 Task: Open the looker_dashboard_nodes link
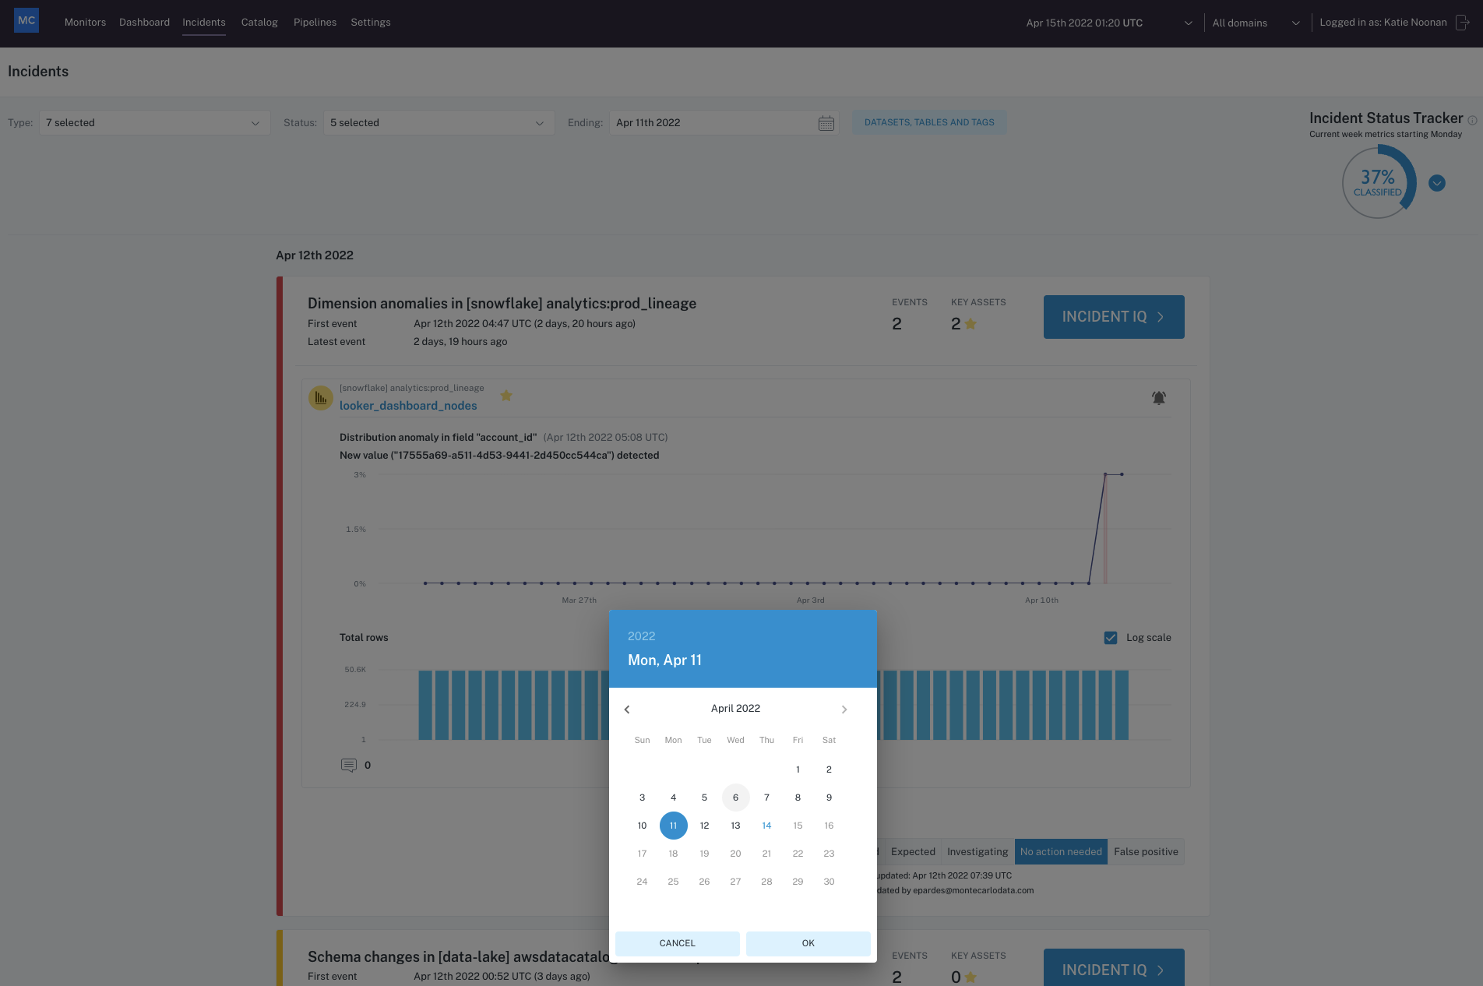pos(408,406)
